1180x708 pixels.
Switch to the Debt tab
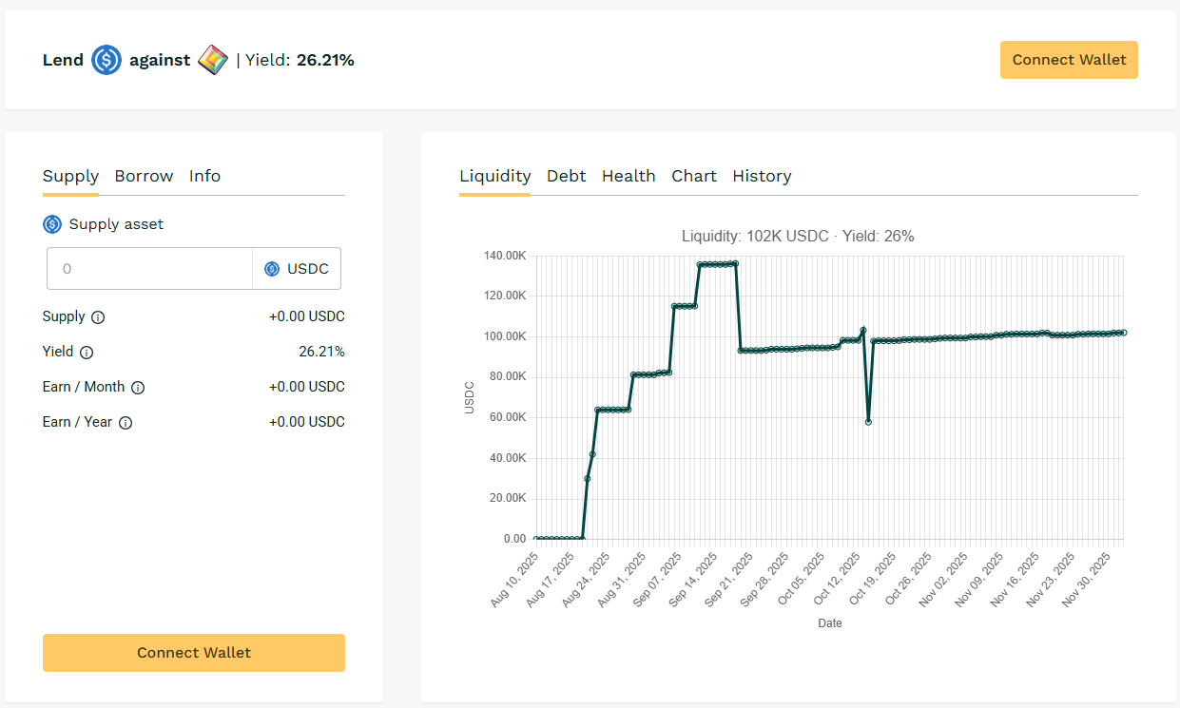(x=566, y=176)
